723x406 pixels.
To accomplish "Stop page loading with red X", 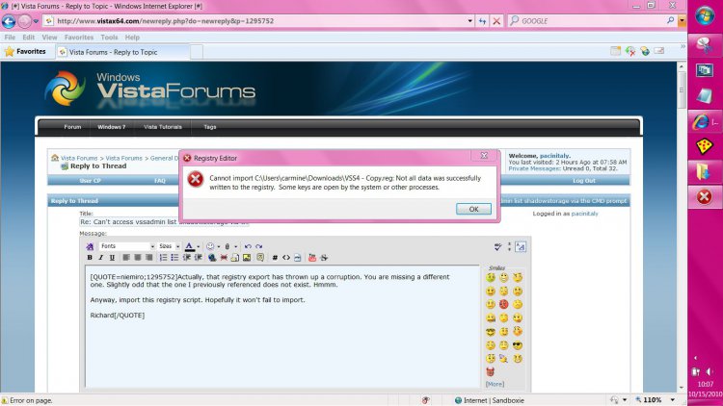I will click(x=496, y=21).
